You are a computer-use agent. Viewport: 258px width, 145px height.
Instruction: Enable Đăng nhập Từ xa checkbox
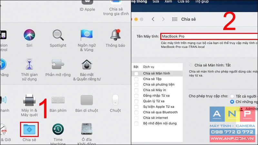pos(136,96)
